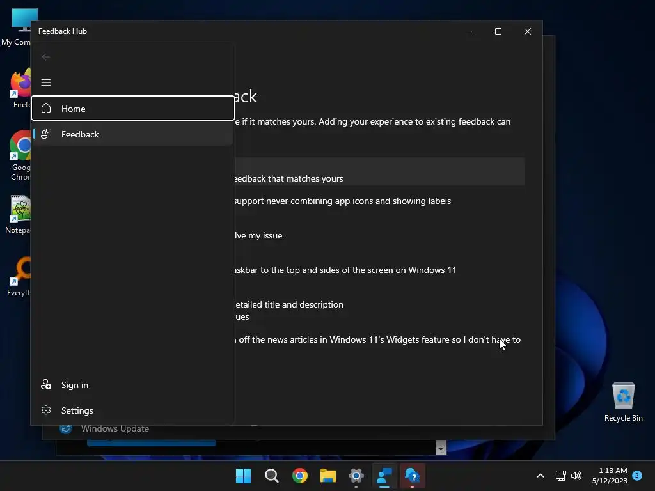Select the Everything search desktop shortcut
The width and height of the screenshot is (655, 491).
point(19,277)
